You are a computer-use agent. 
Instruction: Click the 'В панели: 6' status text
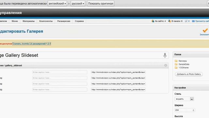tap(177, 21)
